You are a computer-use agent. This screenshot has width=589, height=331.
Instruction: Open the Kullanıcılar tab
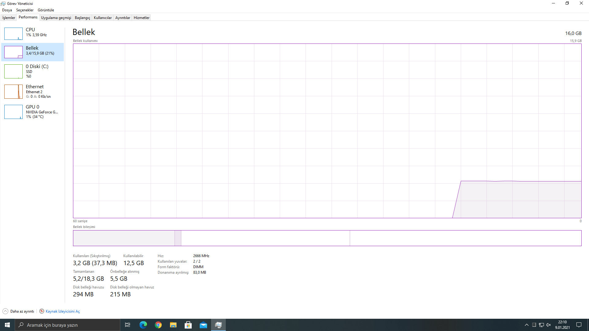tap(102, 18)
